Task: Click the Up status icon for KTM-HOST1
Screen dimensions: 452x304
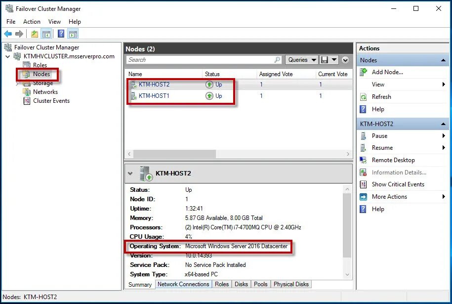Action: 209,96
